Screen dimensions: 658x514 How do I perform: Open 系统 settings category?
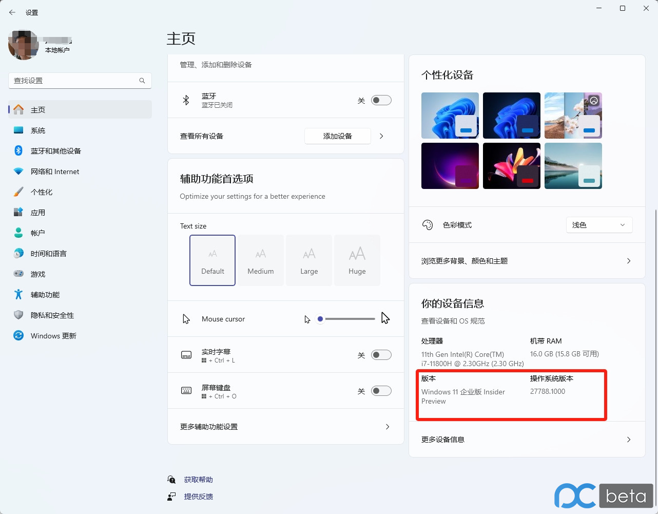[x=80, y=130]
